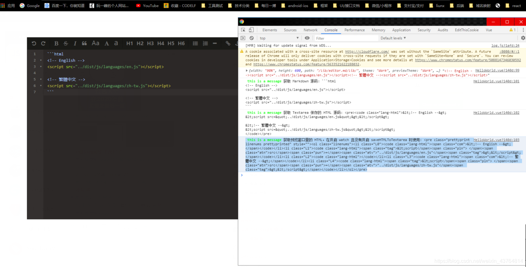Open the EditThisCookie tab in DevTools
The image size is (526, 267).
(x=467, y=30)
